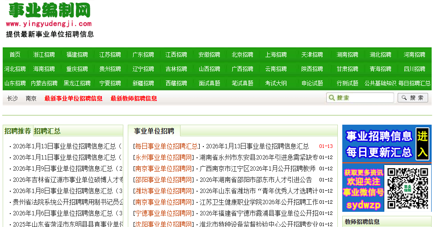Image resolution: width=433 pixels, height=227 pixels.
Task: Go to 河南招聘
Action: click(x=415, y=55)
